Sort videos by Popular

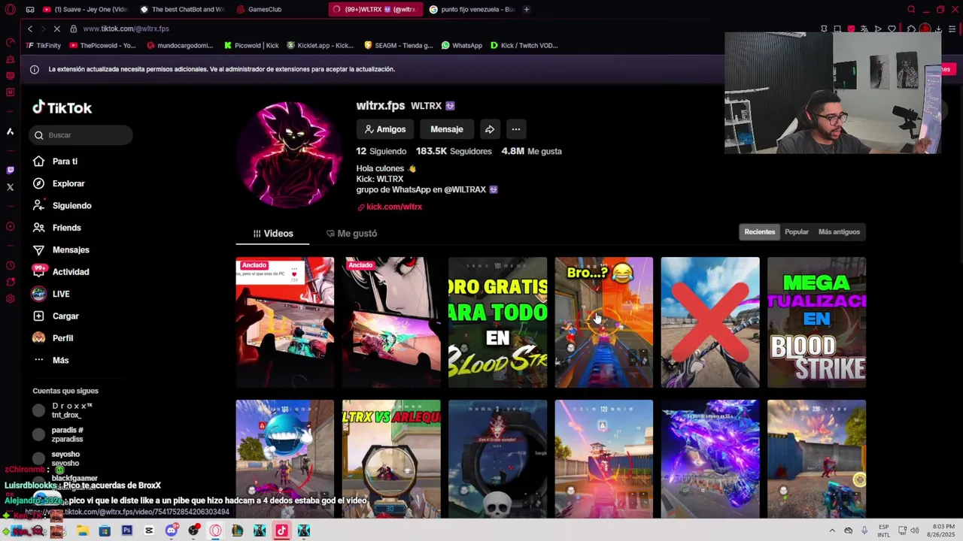coord(797,231)
